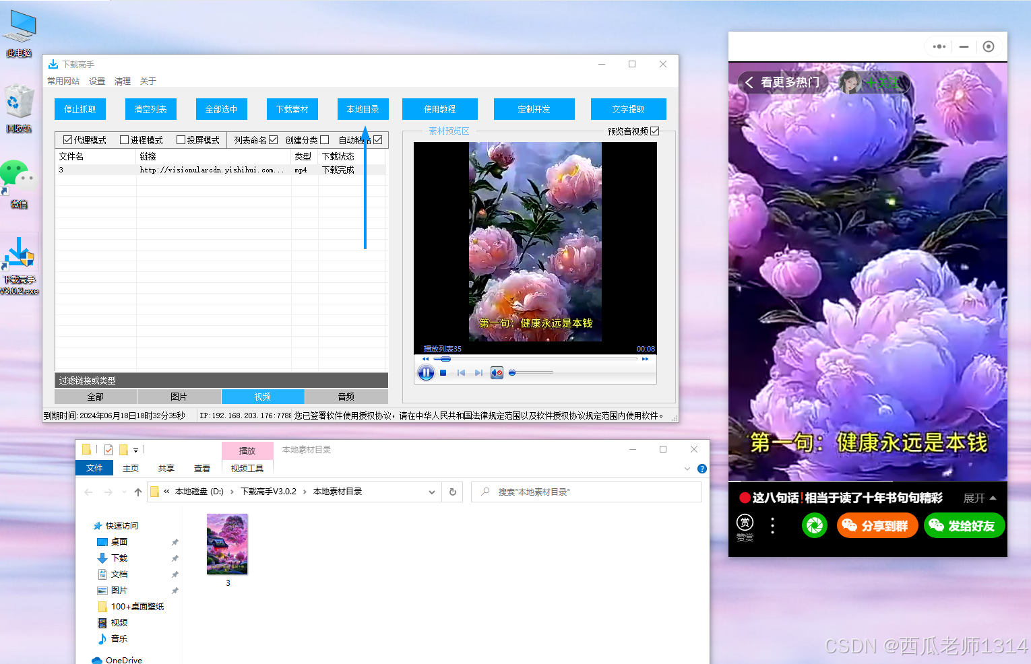This screenshot has width=1031, height=664.
Task: Open the Explorer 查看 ribbon tab
Action: (202, 469)
